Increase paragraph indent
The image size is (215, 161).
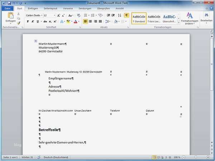pyautogui.click(x=113, y=15)
